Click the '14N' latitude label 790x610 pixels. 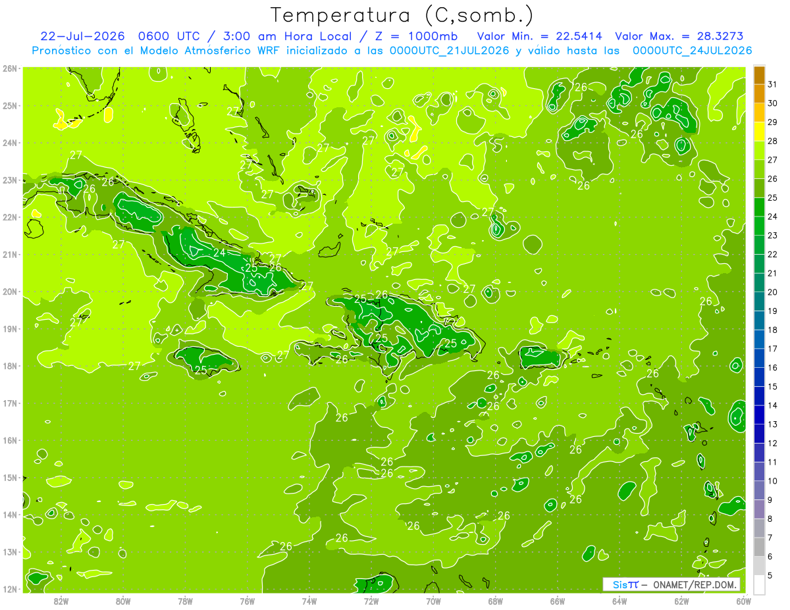pos(11,515)
